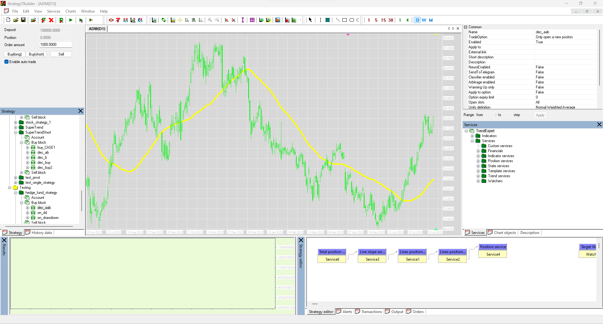Choose the rectangle drawing tool
The image size is (603, 324).
click(x=345, y=20)
